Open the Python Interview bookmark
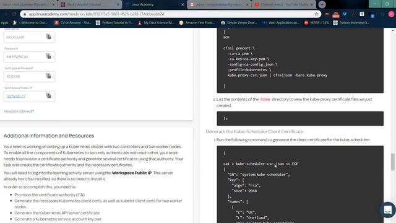 [351, 23]
